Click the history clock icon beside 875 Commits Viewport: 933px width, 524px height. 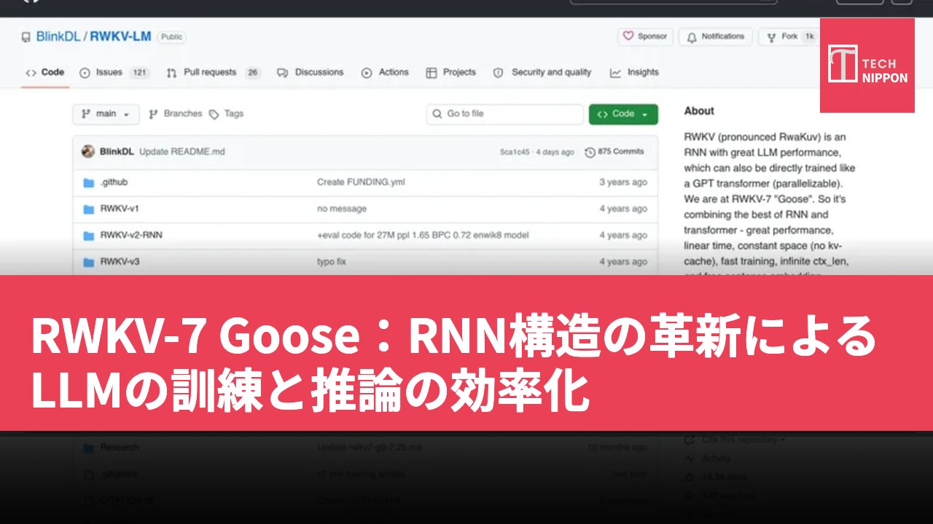point(589,152)
